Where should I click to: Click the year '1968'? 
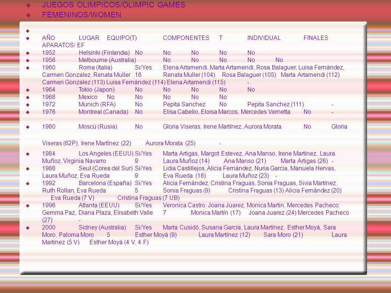point(49,97)
